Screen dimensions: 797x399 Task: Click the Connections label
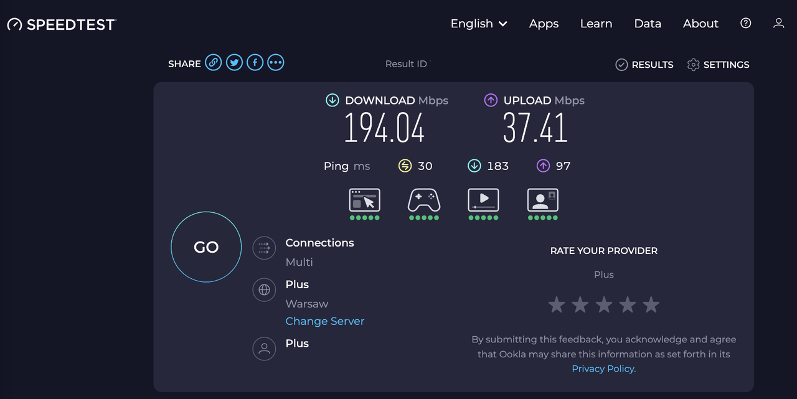[x=319, y=243]
